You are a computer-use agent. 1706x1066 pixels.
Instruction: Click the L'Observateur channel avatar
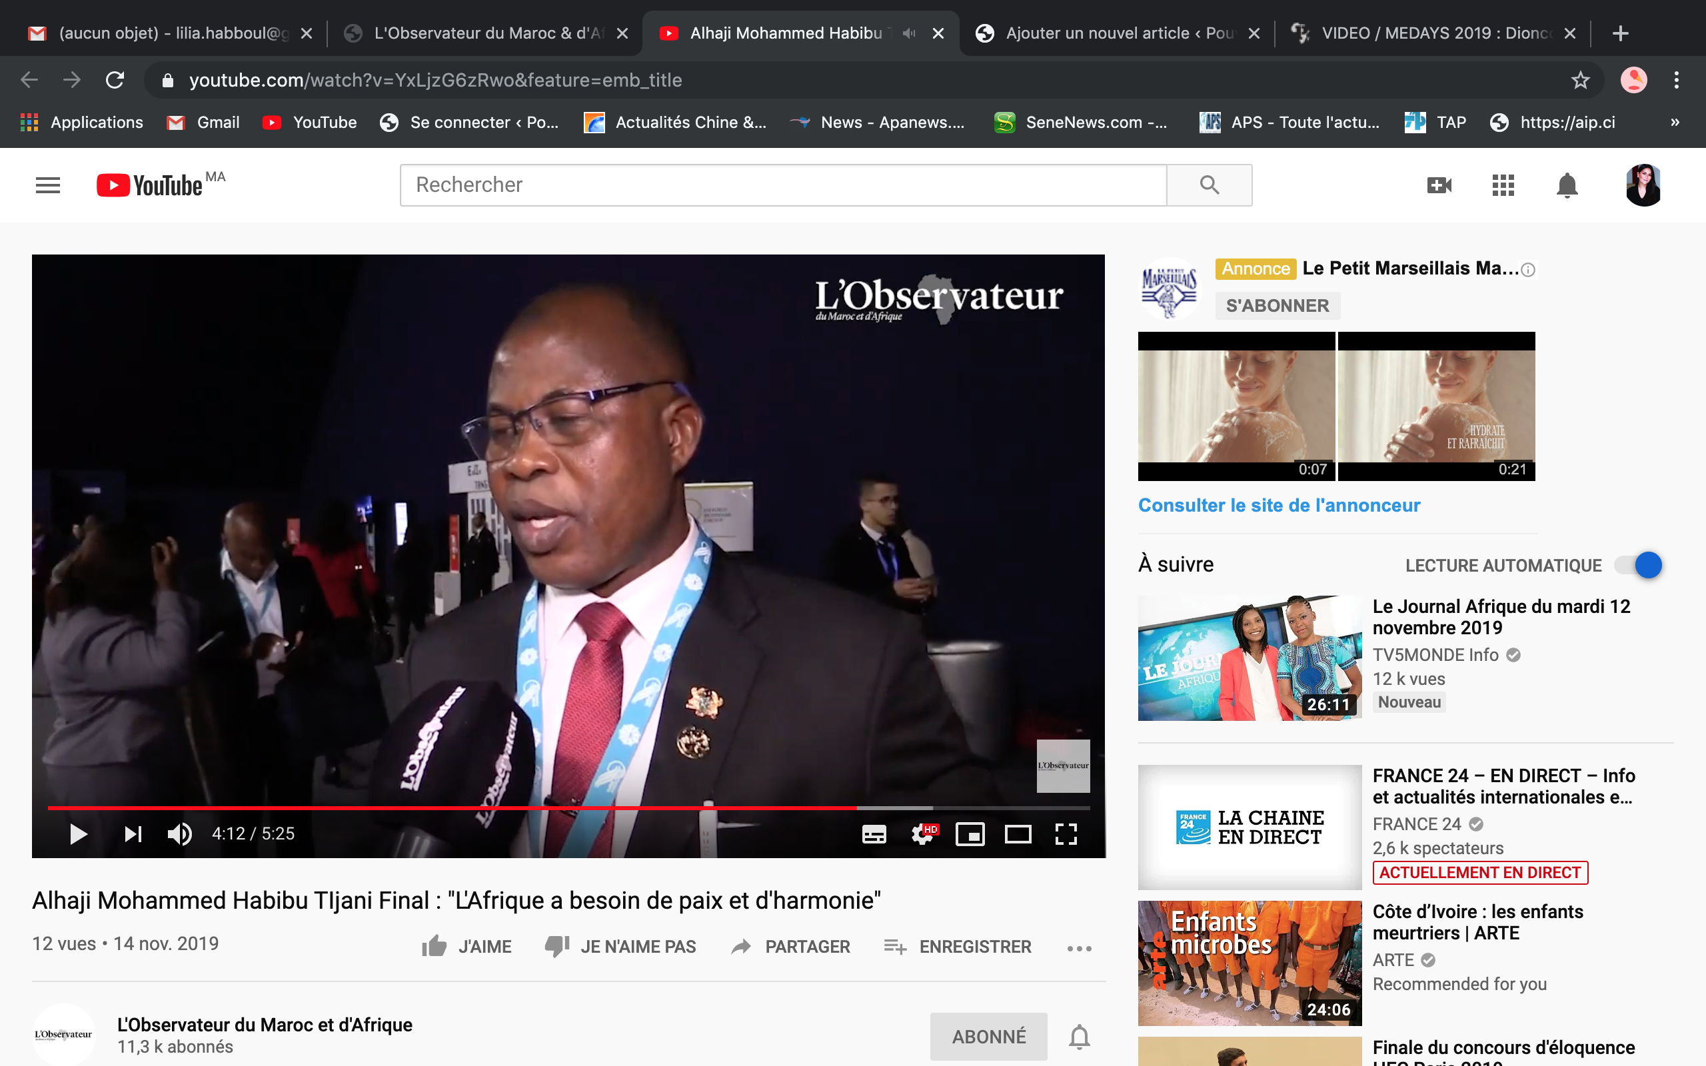click(x=63, y=1035)
